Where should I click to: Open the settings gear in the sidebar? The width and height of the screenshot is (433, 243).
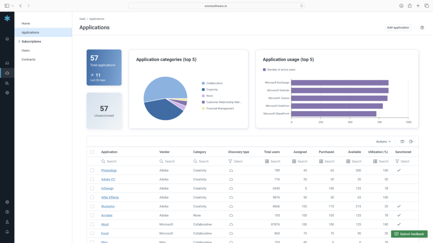click(x=7, y=93)
